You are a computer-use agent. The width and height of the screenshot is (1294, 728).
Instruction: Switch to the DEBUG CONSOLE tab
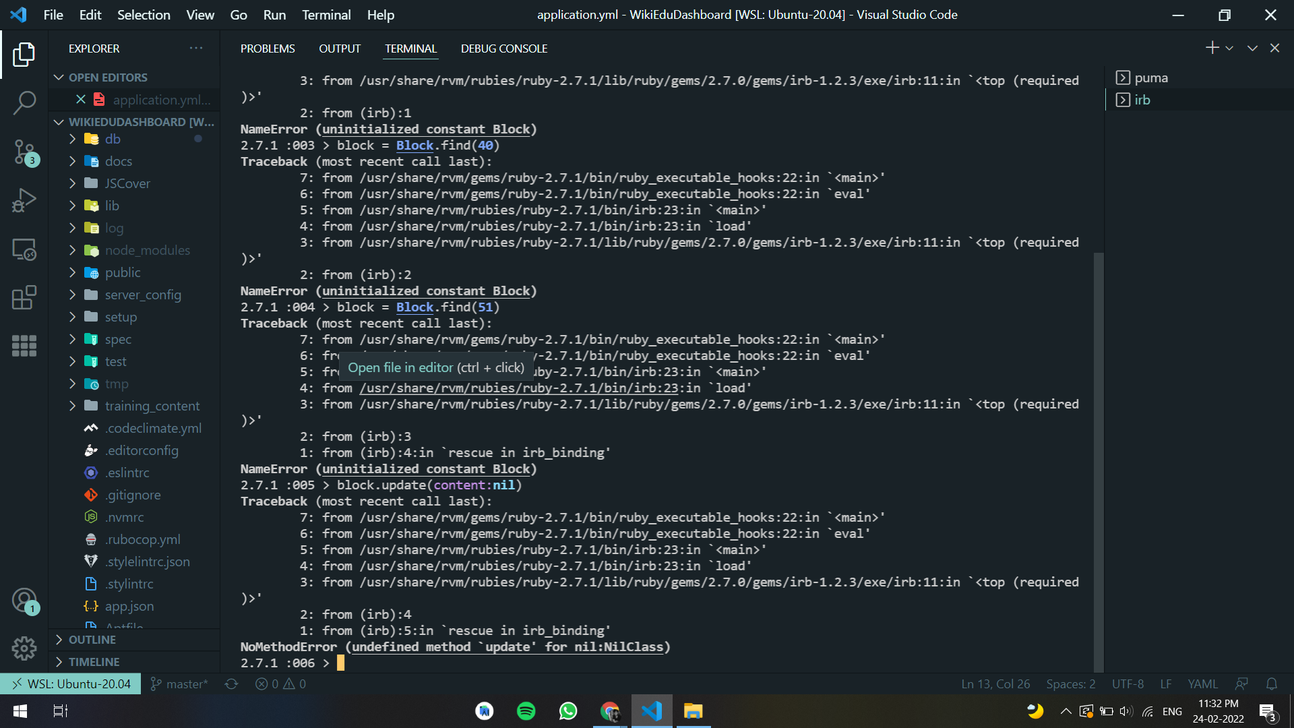503,49
